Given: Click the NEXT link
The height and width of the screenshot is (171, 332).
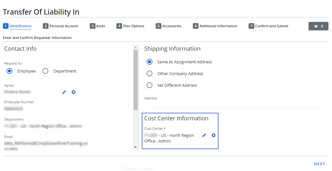Looking at the screenshot, I should [319, 164].
